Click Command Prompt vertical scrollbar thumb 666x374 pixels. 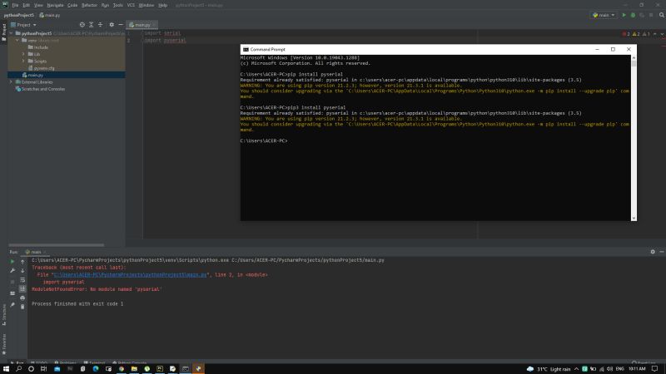pyautogui.click(x=634, y=64)
